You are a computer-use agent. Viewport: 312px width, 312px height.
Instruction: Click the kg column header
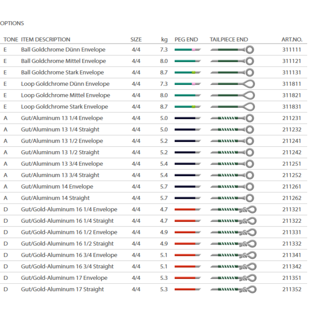164,39
